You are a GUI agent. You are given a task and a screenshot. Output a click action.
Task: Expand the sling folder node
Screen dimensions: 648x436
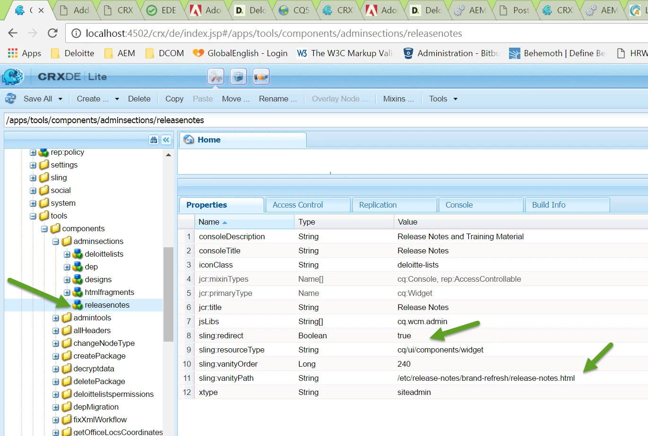point(33,178)
